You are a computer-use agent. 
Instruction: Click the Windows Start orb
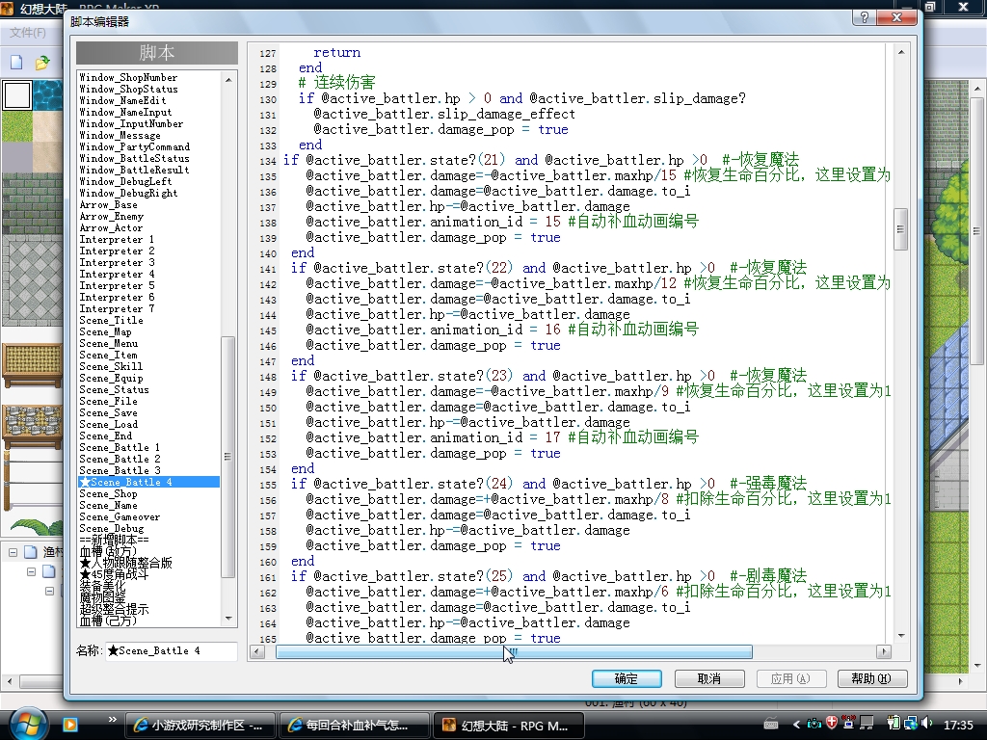point(28,724)
